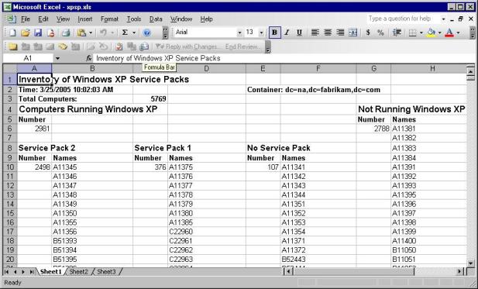478x289 pixels.
Task: Click the vertical scrollbar down arrow
Action: tap(471, 263)
